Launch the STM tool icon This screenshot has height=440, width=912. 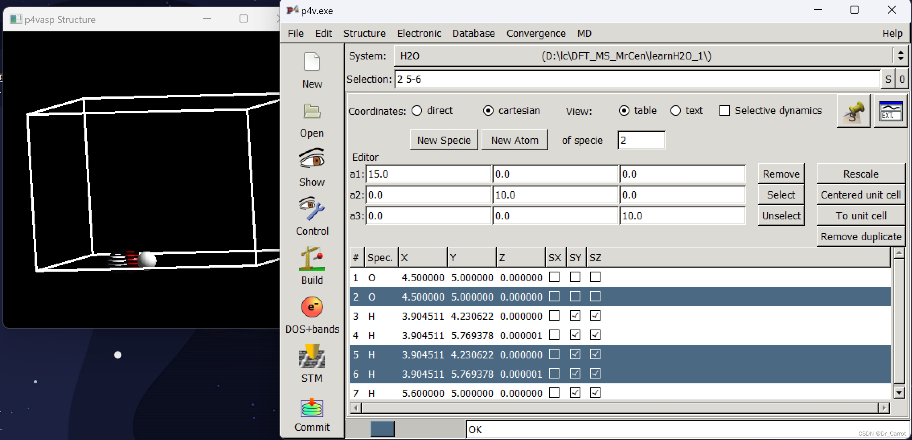312,356
